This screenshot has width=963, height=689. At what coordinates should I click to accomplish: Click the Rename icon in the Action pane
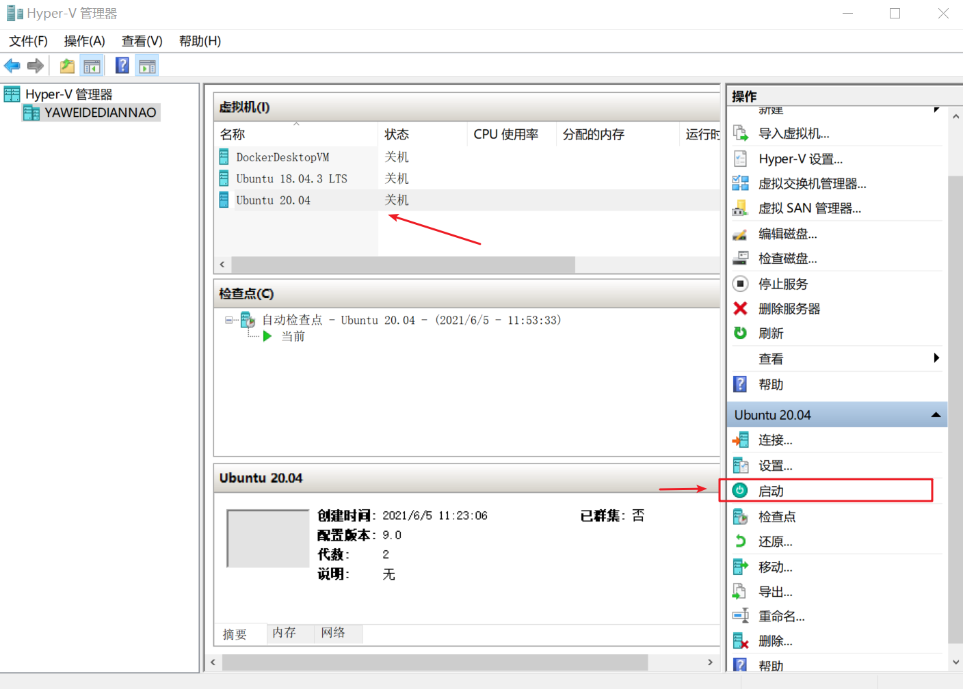(x=741, y=616)
